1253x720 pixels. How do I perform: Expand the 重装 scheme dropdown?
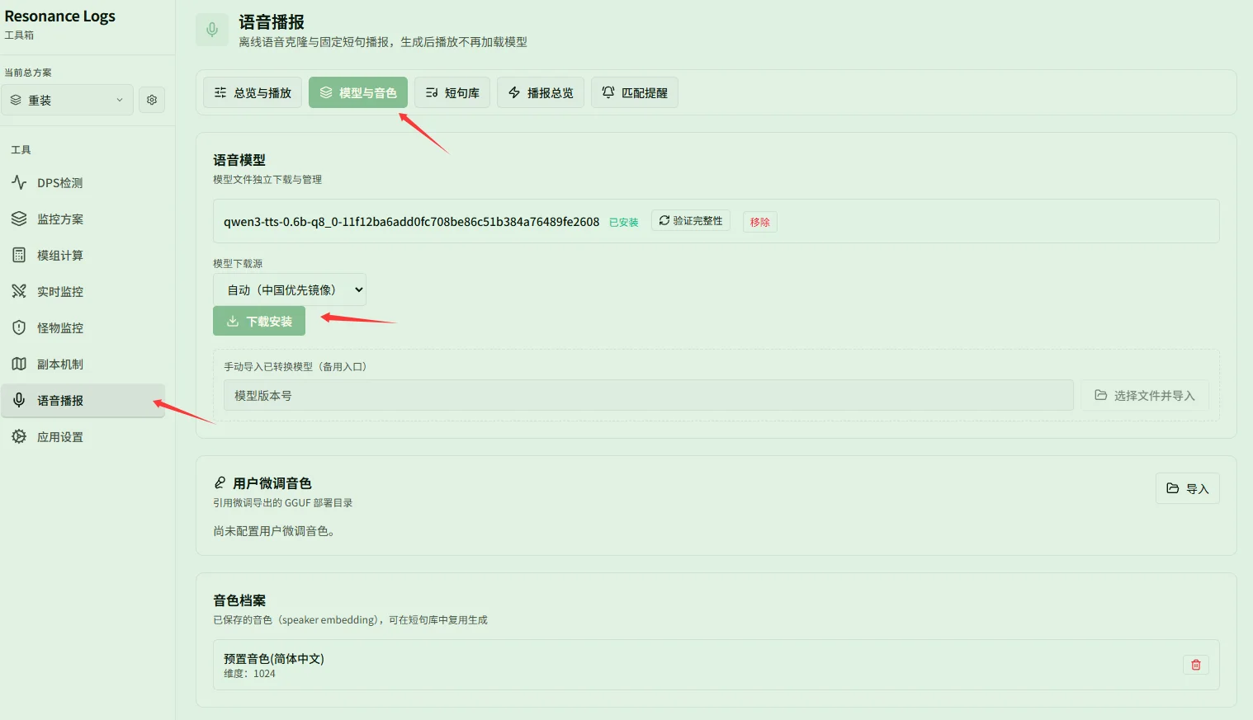(x=67, y=100)
